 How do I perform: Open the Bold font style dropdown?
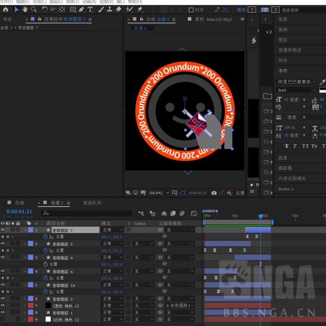(x=296, y=90)
